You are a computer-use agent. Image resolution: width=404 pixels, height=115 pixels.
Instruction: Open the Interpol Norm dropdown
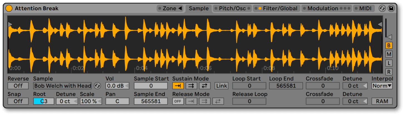pyautogui.click(x=382, y=86)
